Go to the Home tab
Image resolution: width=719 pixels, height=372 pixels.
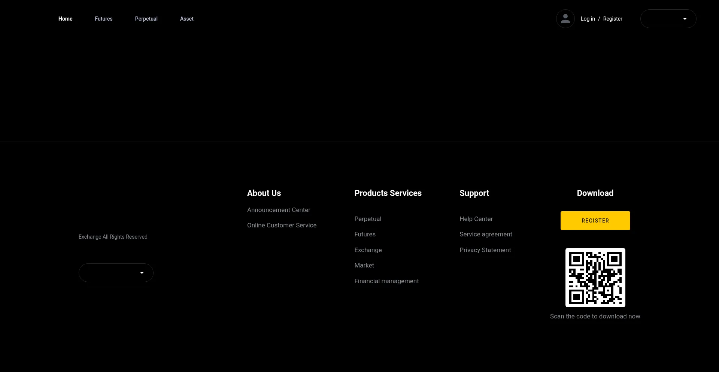(x=65, y=19)
